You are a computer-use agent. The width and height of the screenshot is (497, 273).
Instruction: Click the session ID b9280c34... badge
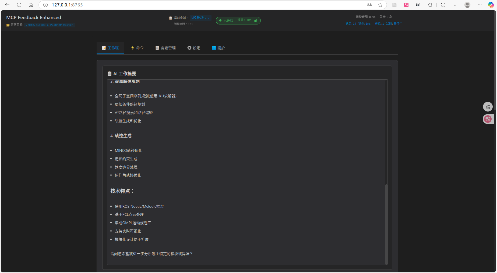(200, 18)
